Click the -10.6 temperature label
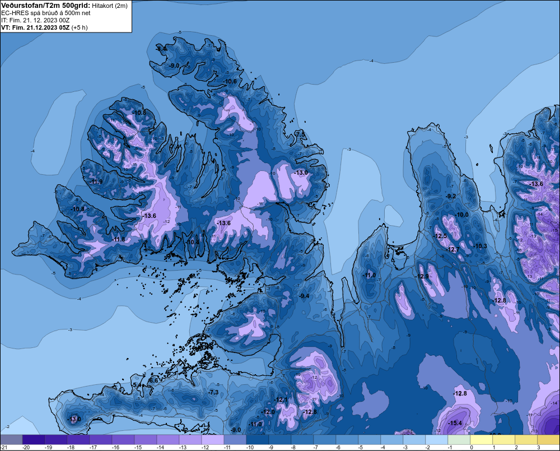This screenshot has width=560, height=451. [x=230, y=81]
